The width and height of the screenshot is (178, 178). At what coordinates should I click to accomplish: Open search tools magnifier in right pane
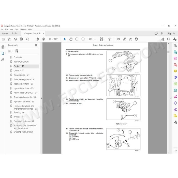[175, 46]
